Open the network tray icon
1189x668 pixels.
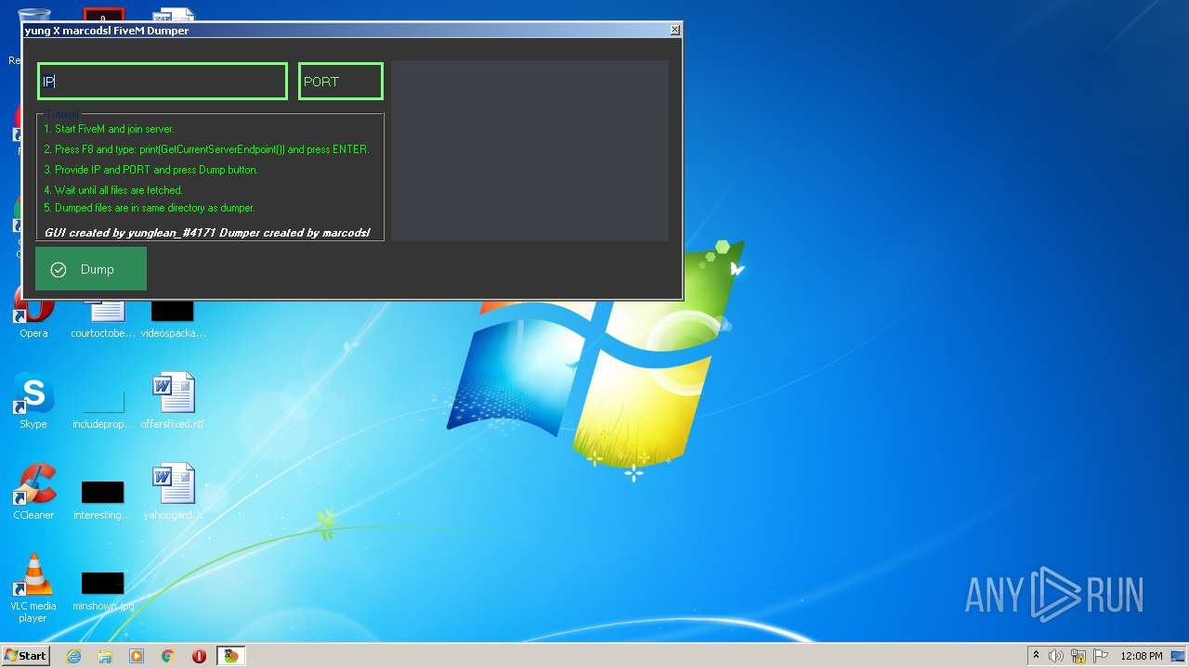coord(1078,656)
